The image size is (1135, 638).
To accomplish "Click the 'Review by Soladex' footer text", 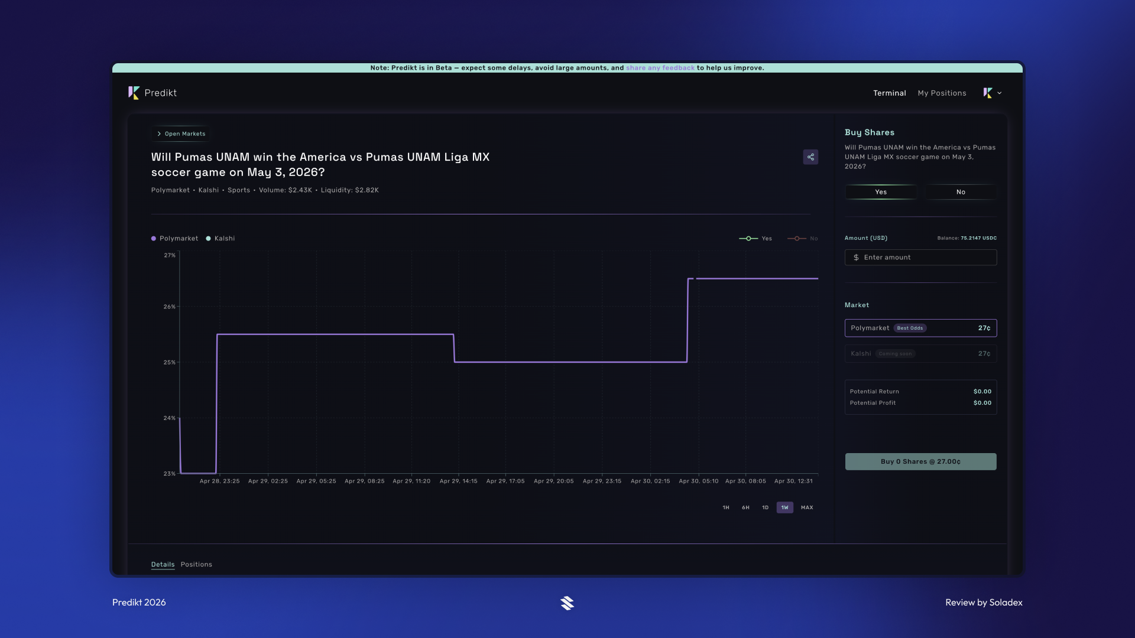I will pyautogui.click(x=984, y=603).
